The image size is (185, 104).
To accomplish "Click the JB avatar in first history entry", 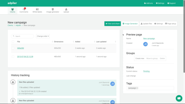I will 113,84.
